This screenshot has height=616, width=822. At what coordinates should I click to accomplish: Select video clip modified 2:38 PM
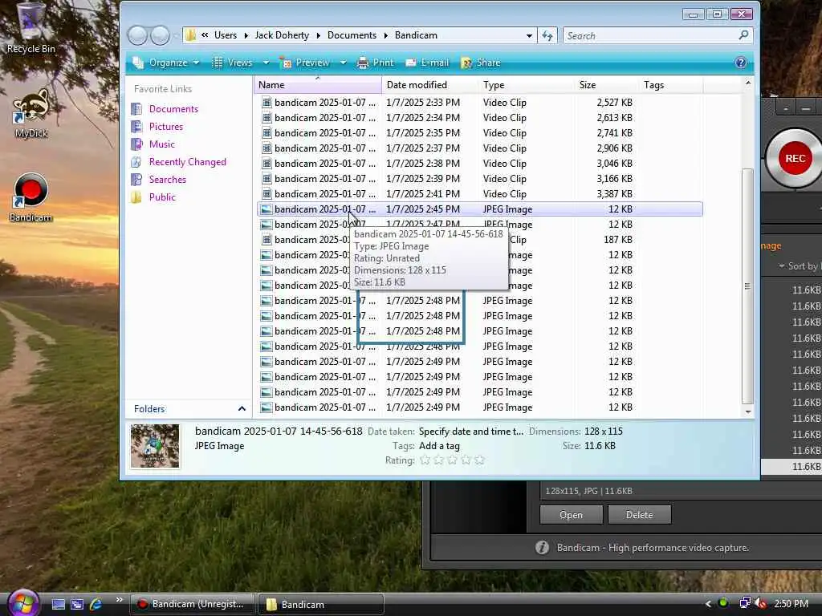(x=480, y=164)
